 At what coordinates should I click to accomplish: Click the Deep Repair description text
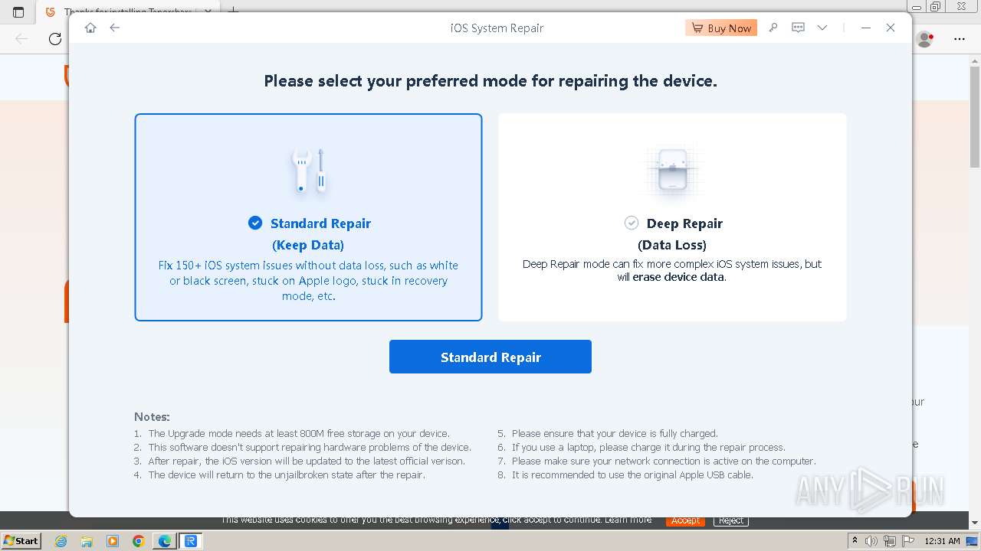click(672, 270)
